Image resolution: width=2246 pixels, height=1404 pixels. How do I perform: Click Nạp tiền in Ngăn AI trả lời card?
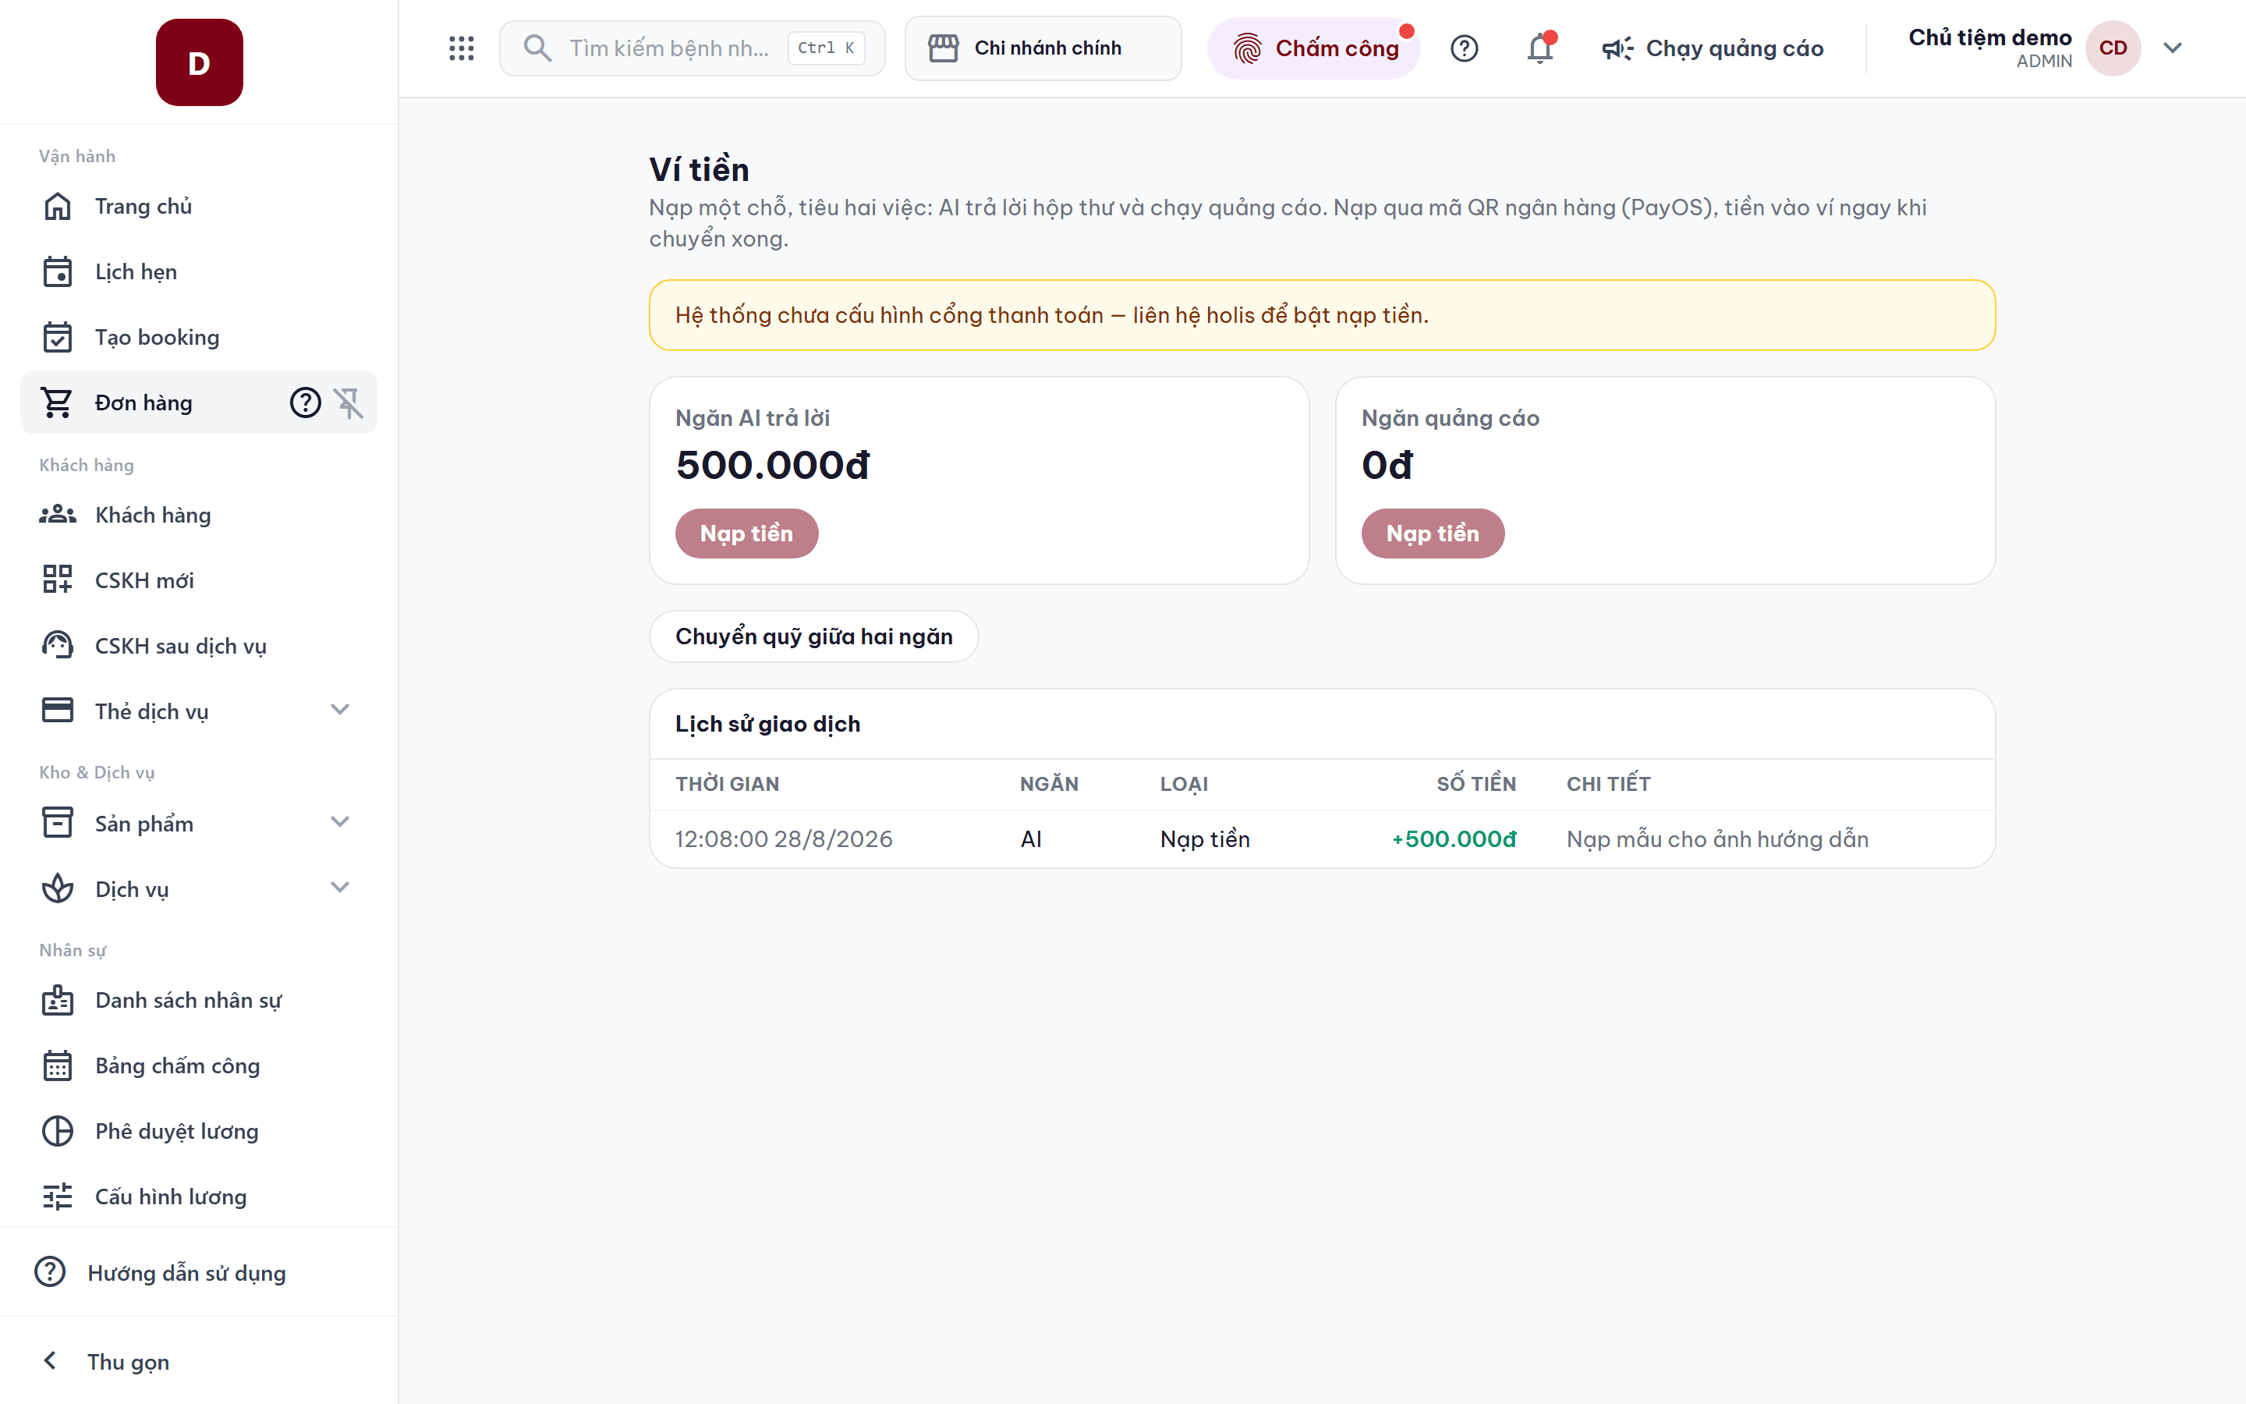[x=746, y=533]
